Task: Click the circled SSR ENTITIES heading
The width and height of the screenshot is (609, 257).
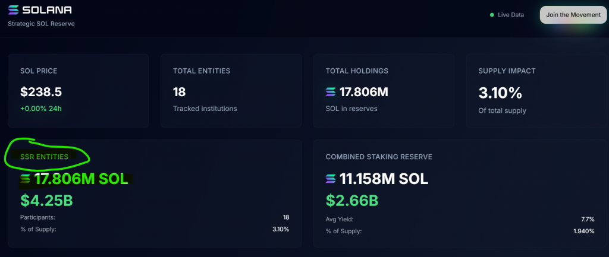Action: (x=44, y=157)
